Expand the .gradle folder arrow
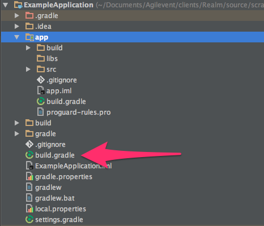The height and width of the screenshot is (226, 264). coord(17,16)
